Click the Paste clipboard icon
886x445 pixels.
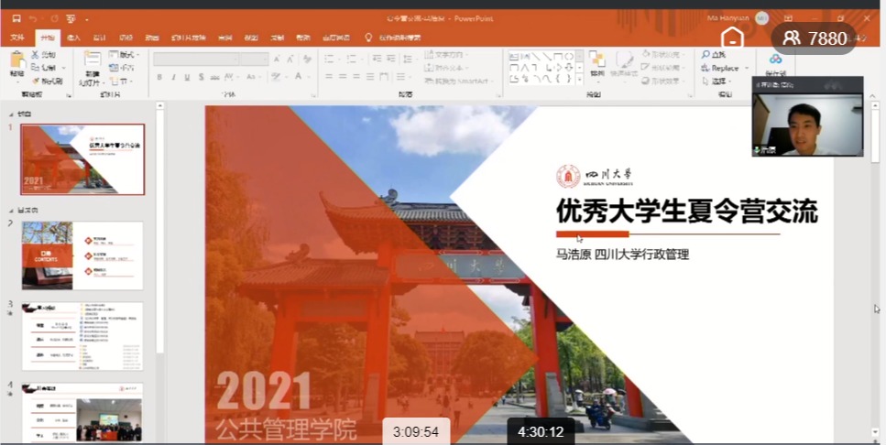click(17, 60)
